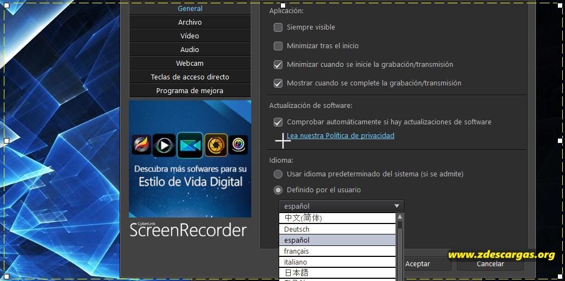Screen dimensions: 565x281
Task: Check Minimizar tras el inicio
Action: 278,46
